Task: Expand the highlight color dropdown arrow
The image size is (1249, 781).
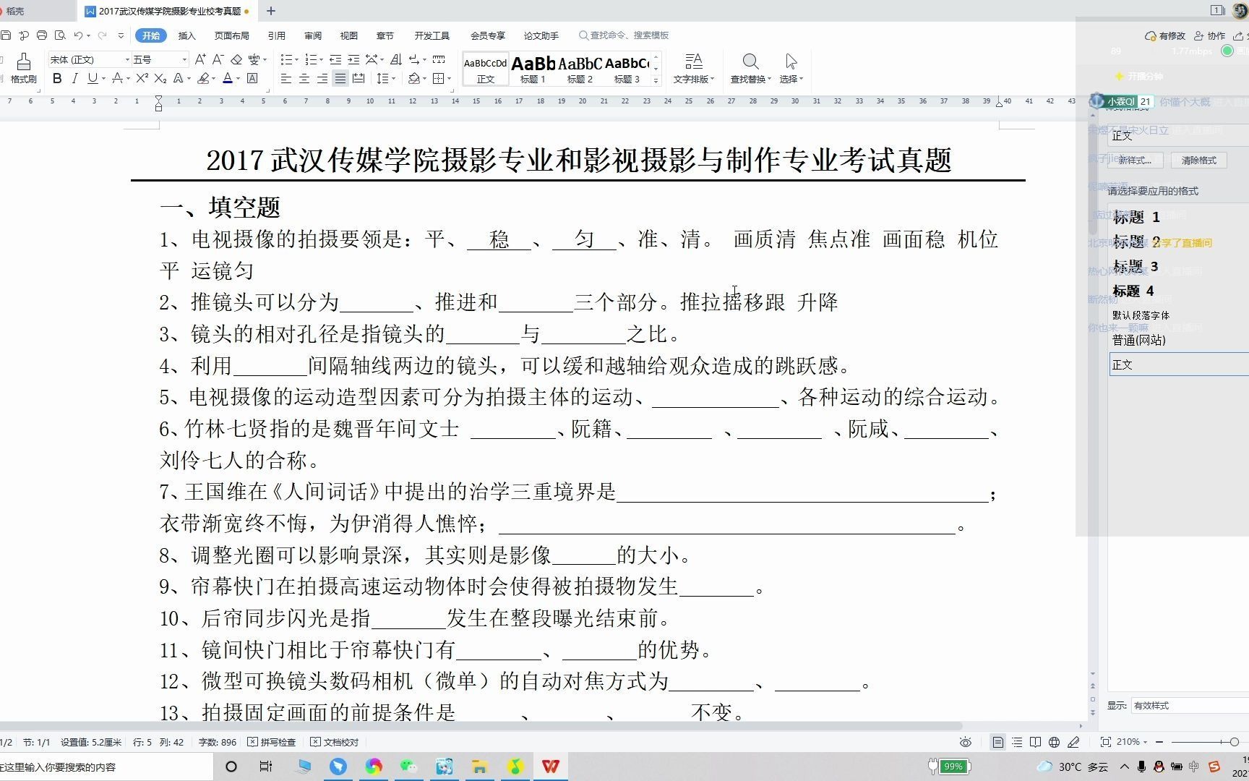Action: tap(213, 78)
